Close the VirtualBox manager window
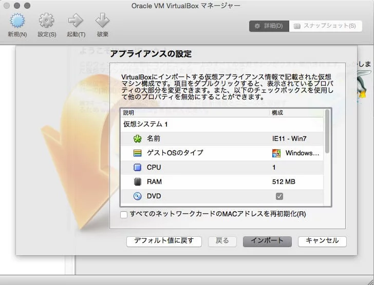374x285 pixels. 7,6
